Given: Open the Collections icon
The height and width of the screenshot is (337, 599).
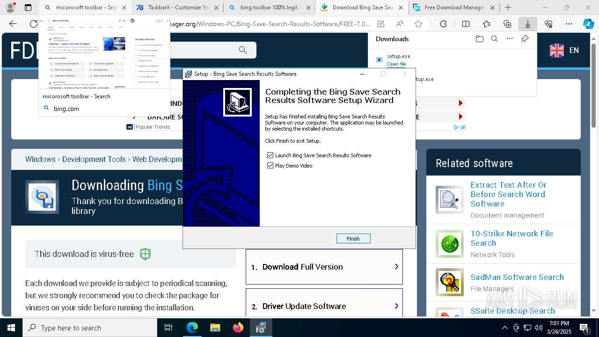Looking at the screenshot, I should click(x=507, y=24).
